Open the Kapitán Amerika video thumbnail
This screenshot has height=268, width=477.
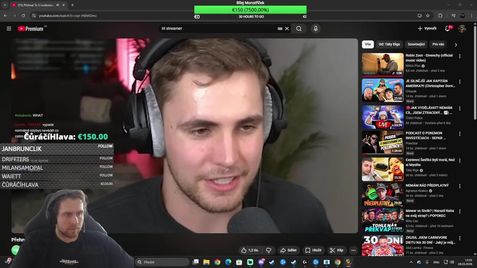[383, 90]
